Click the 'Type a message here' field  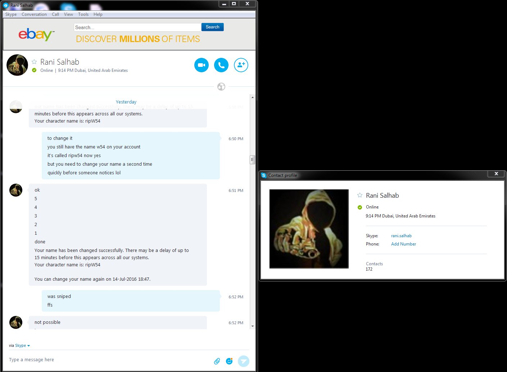pos(108,360)
